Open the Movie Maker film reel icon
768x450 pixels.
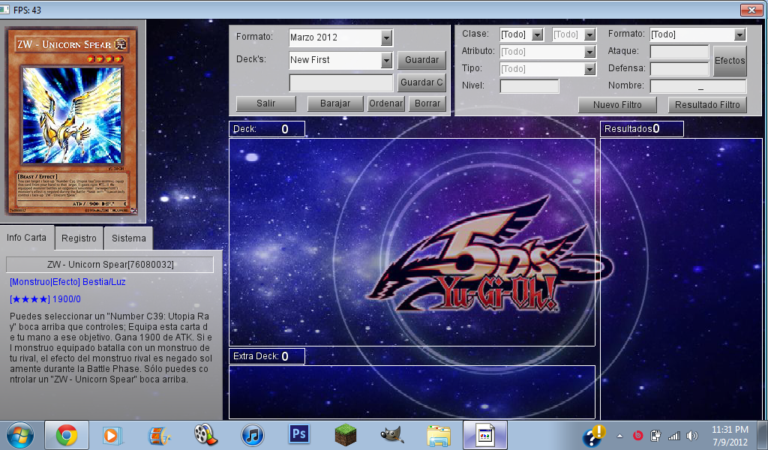[x=205, y=435]
